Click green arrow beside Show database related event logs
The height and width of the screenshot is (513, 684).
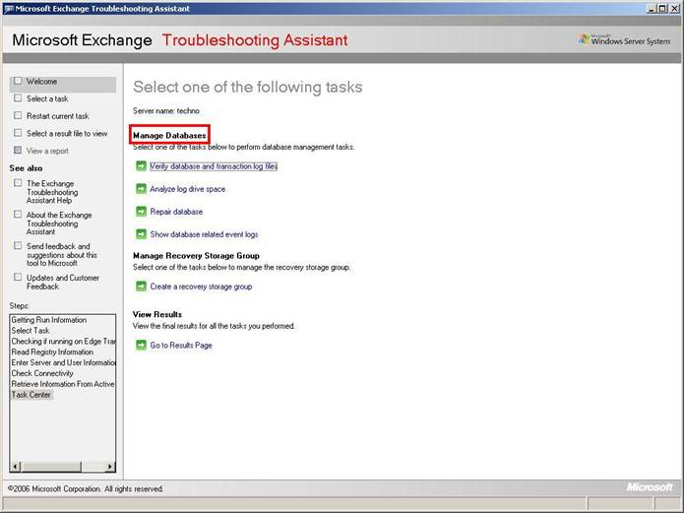pos(141,234)
